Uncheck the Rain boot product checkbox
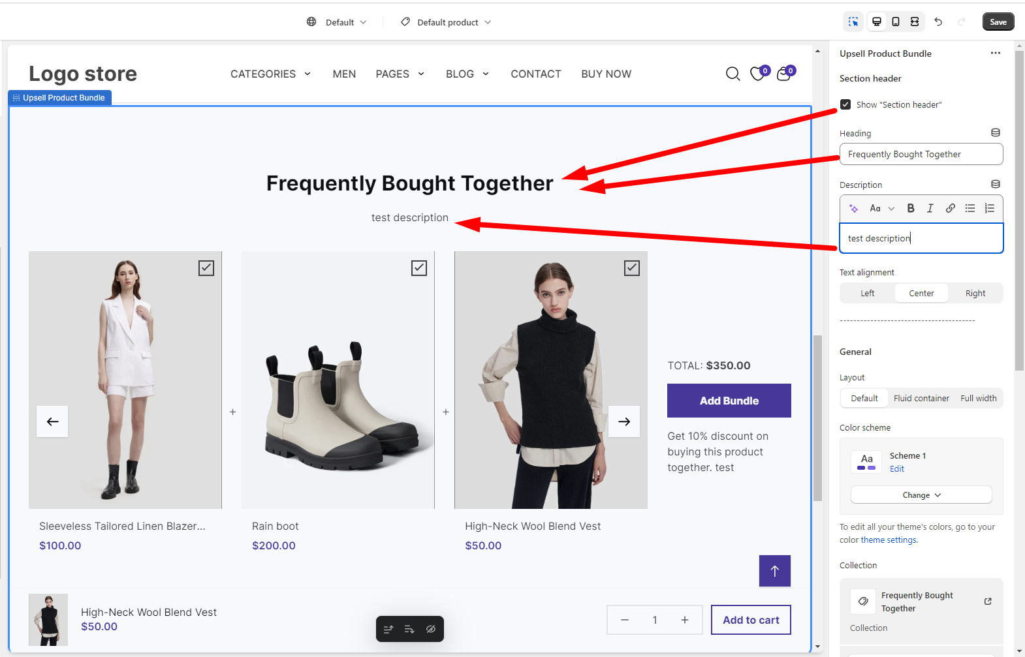1025x657 pixels. (419, 268)
